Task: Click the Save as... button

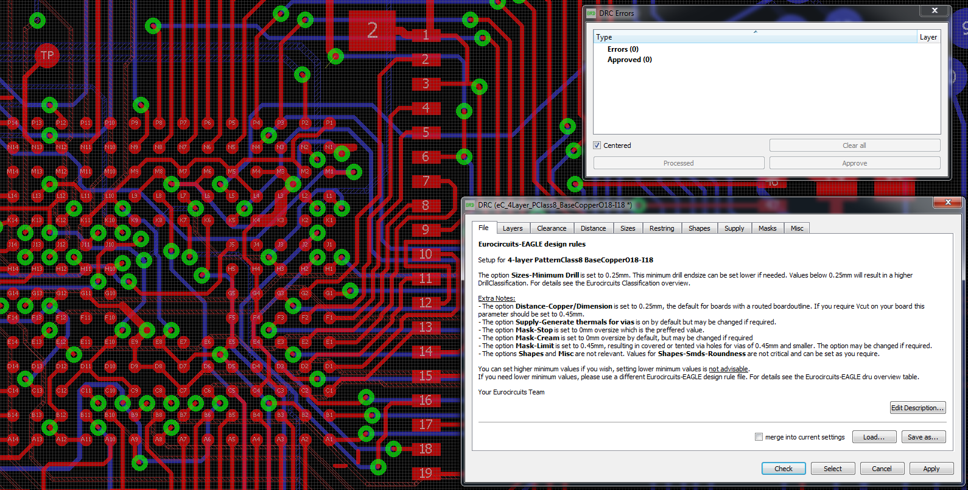Action: click(922, 437)
